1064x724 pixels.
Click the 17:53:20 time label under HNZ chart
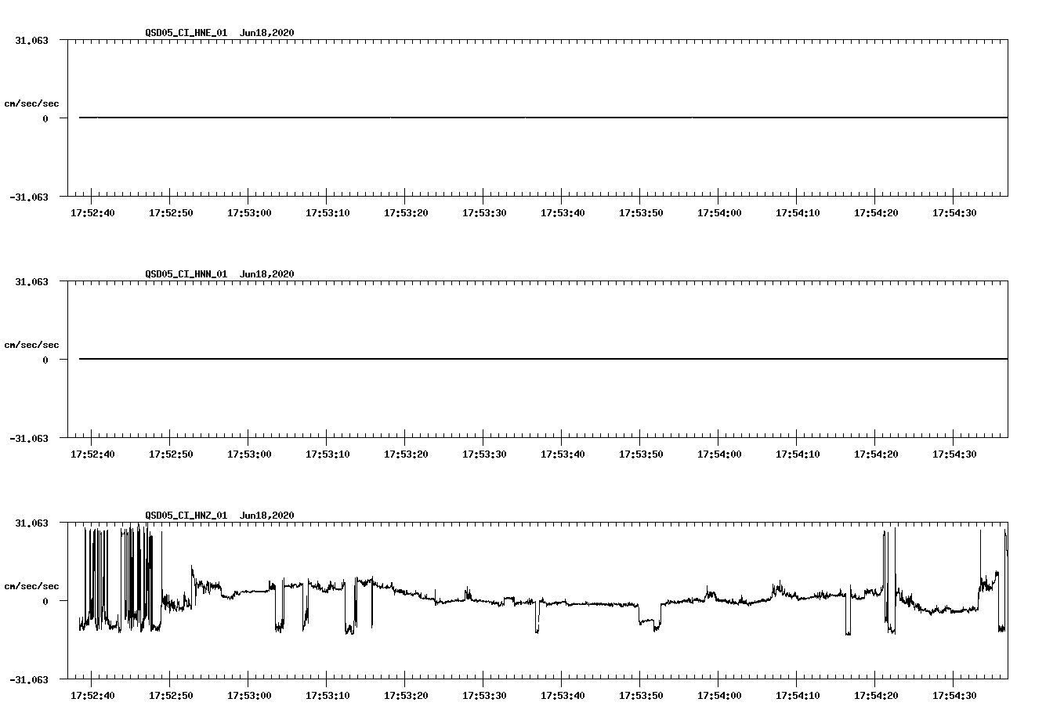click(x=406, y=696)
